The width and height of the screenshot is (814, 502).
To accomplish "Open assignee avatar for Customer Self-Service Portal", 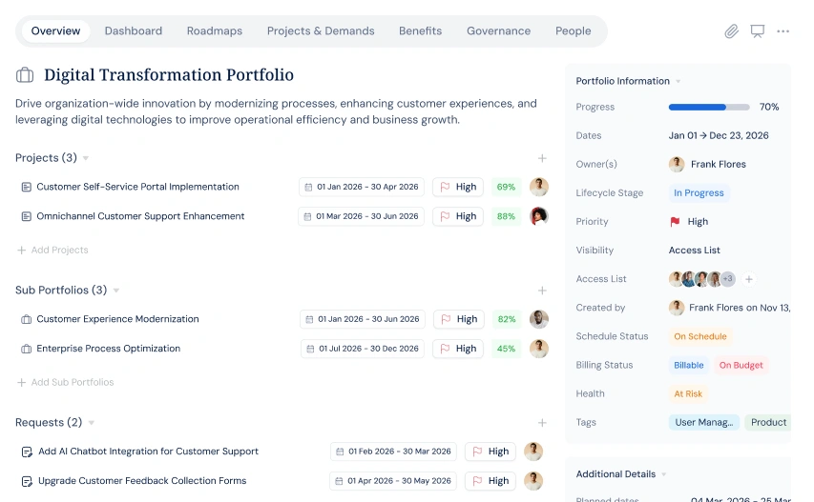I will 539,187.
